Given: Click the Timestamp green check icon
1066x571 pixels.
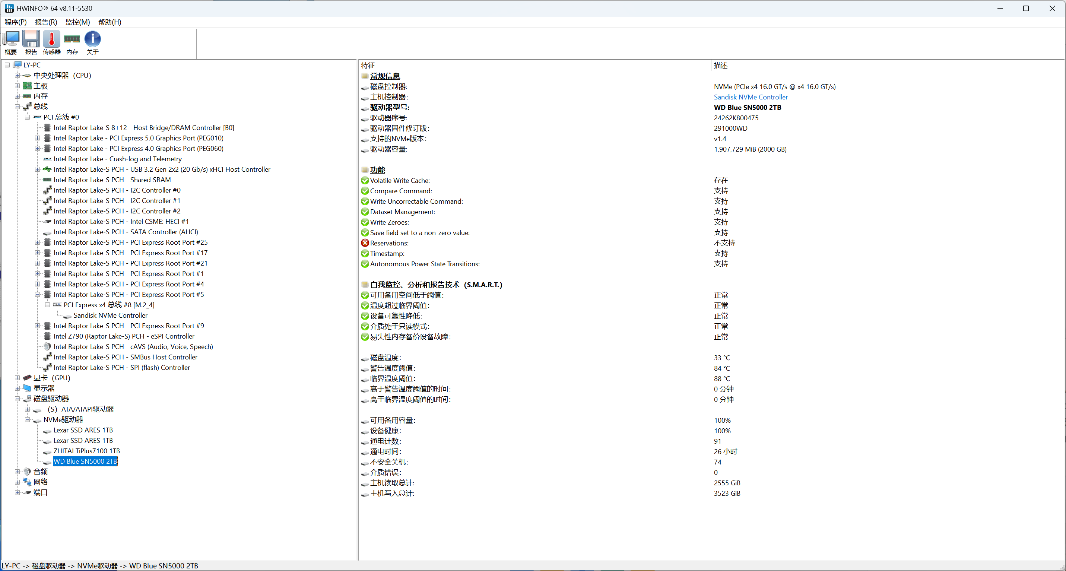Looking at the screenshot, I should click(x=365, y=254).
